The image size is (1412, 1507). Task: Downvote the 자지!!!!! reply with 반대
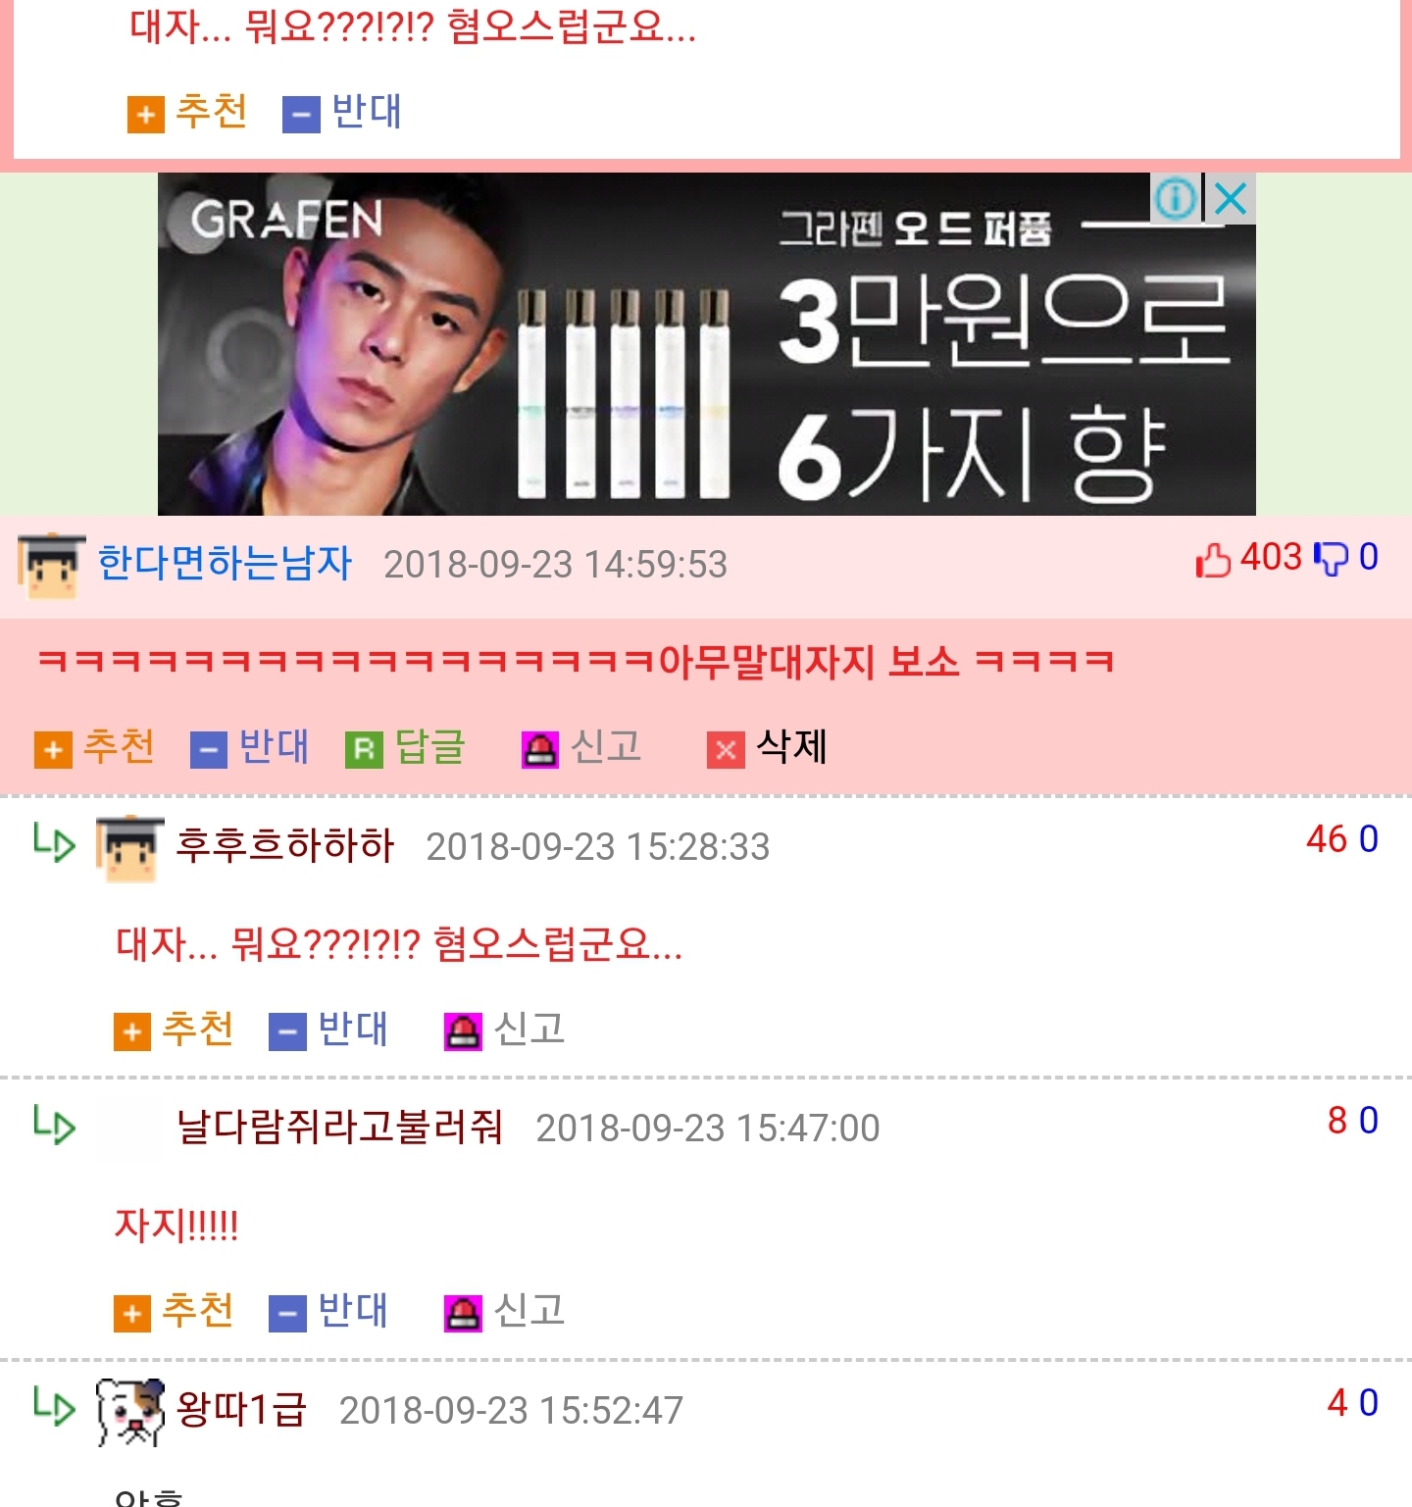(x=329, y=1312)
